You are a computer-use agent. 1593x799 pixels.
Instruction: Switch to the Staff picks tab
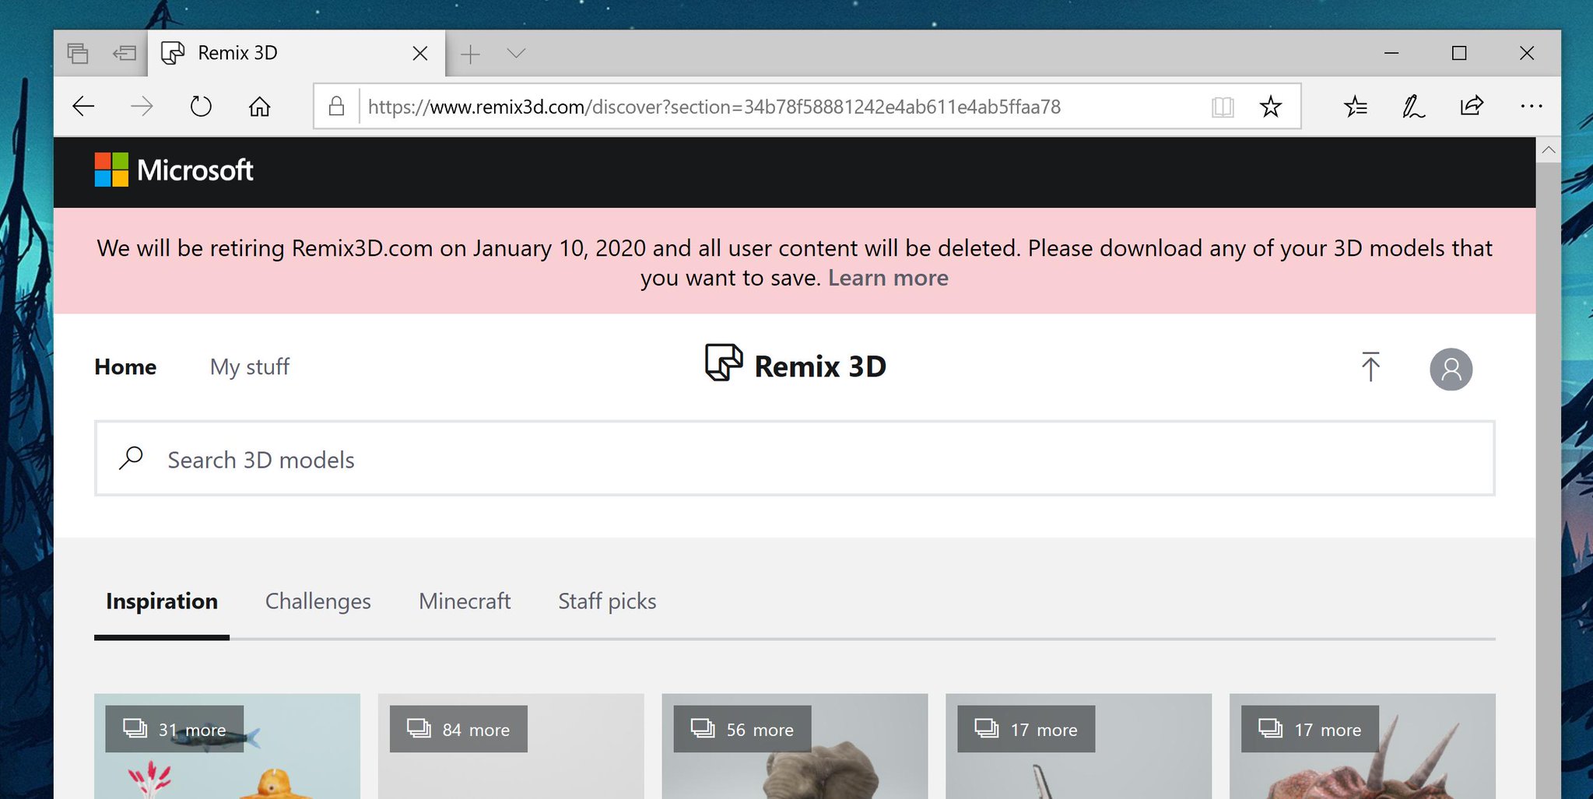(x=607, y=601)
